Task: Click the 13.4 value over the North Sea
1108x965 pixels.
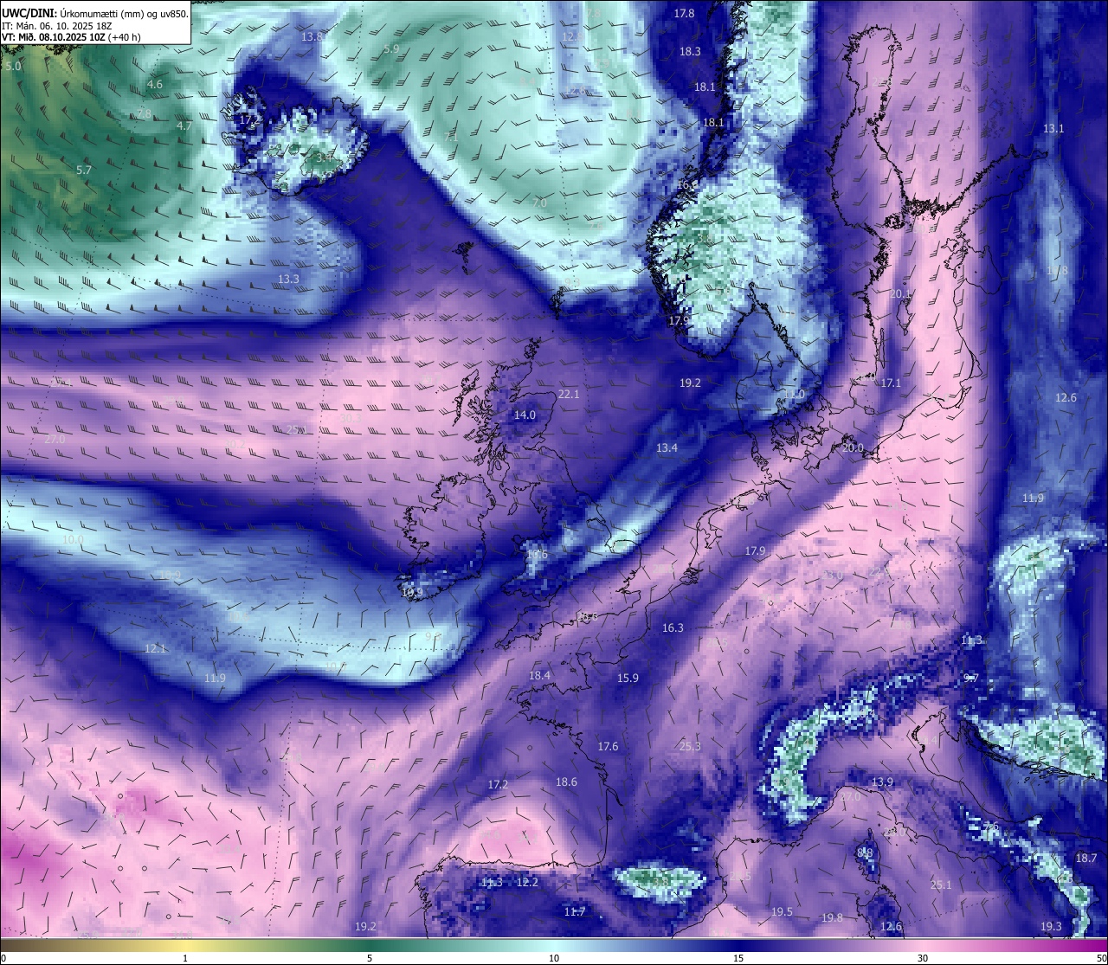Action: click(667, 447)
